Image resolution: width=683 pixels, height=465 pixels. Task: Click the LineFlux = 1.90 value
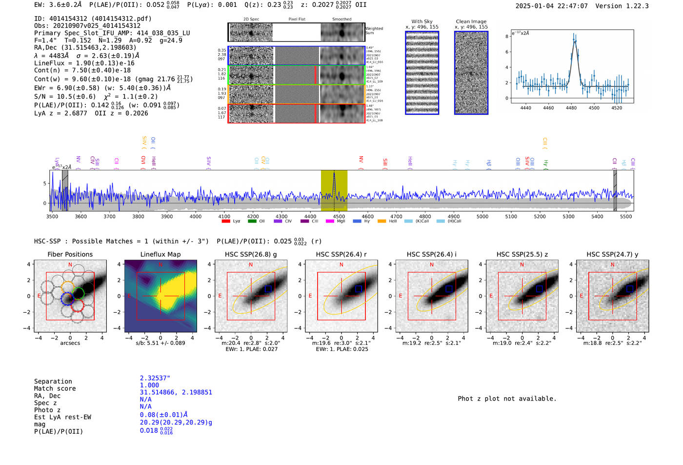point(84,63)
